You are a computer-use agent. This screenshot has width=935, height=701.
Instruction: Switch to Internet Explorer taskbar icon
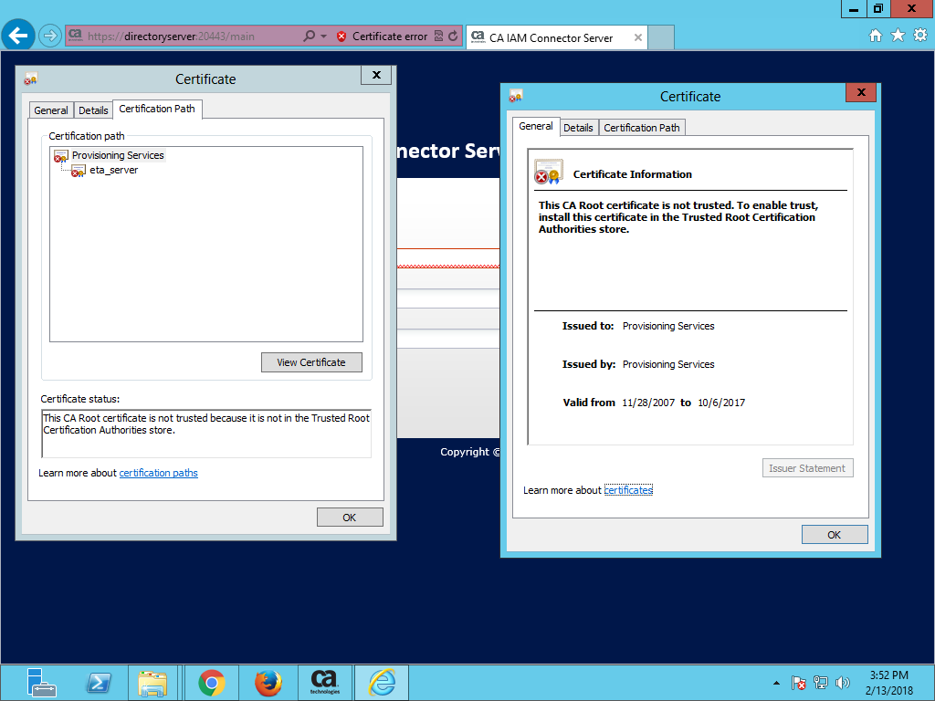pyautogui.click(x=382, y=682)
